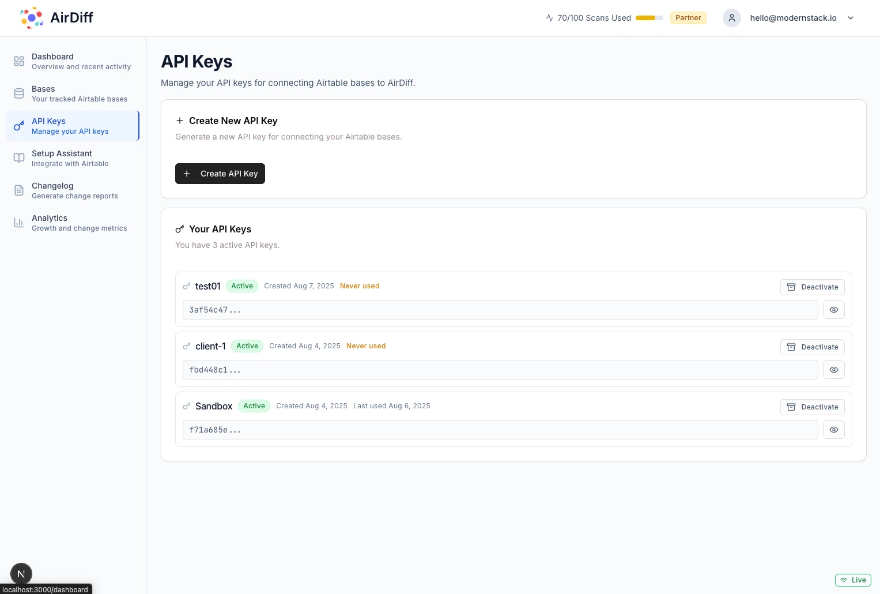
Task: Expand the account dropdown chevron
Action: pyautogui.click(x=851, y=18)
